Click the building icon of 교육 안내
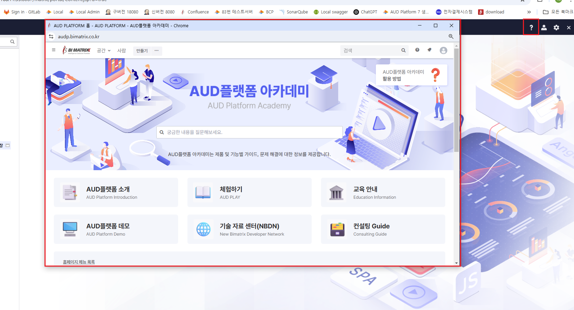 [337, 193]
